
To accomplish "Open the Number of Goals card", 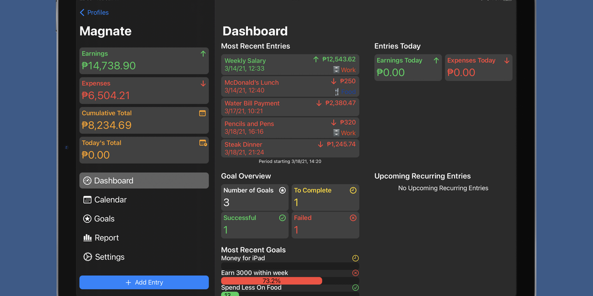I will [255, 198].
